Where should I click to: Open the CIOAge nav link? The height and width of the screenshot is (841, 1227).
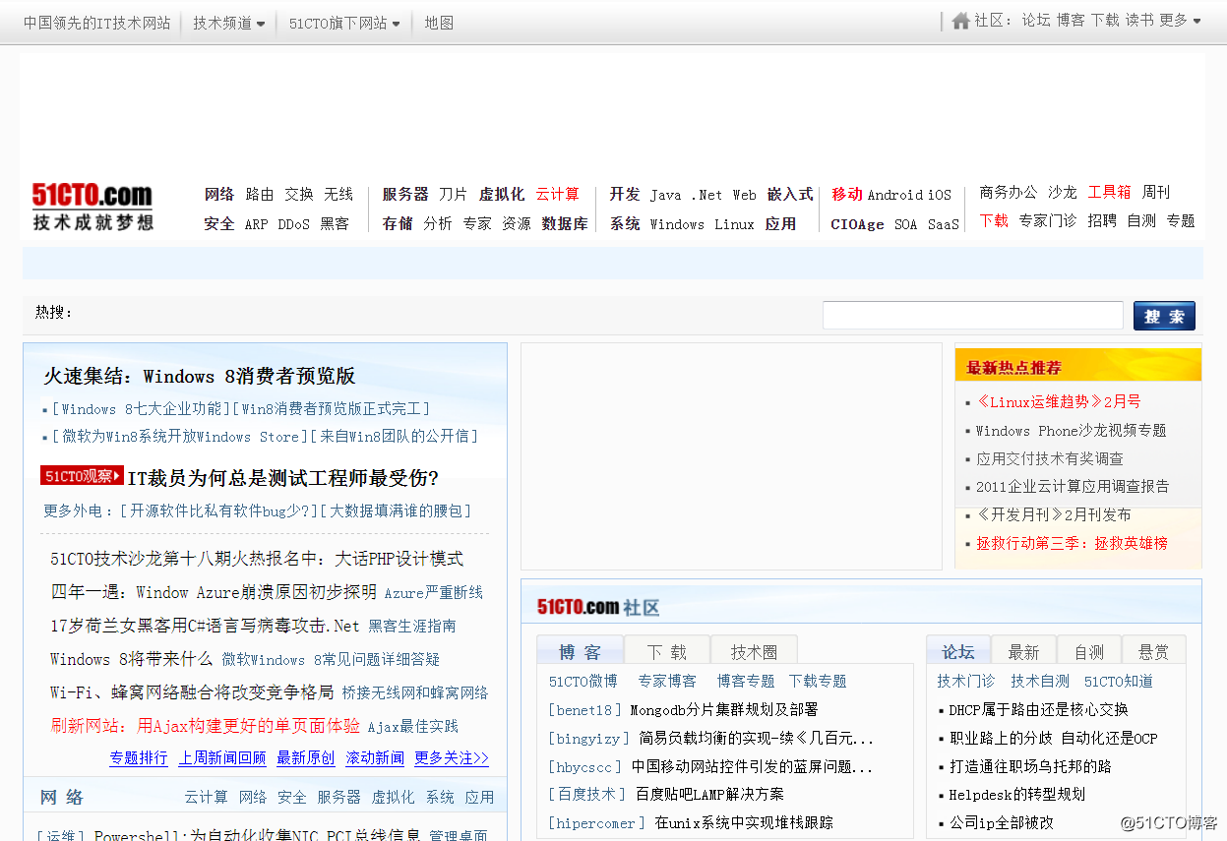(857, 223)
